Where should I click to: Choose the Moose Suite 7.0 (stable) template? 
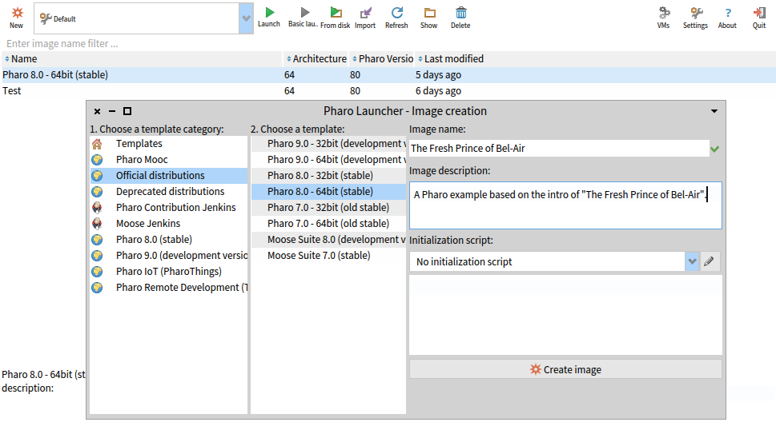tap(328, 255)
